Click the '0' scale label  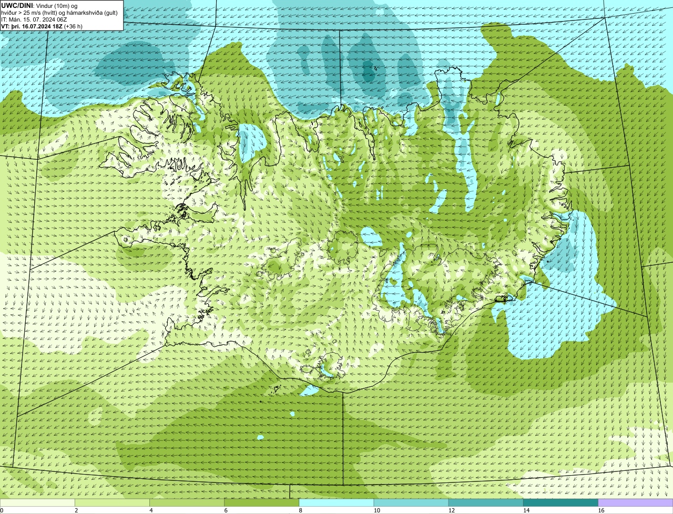click(2, 510)
